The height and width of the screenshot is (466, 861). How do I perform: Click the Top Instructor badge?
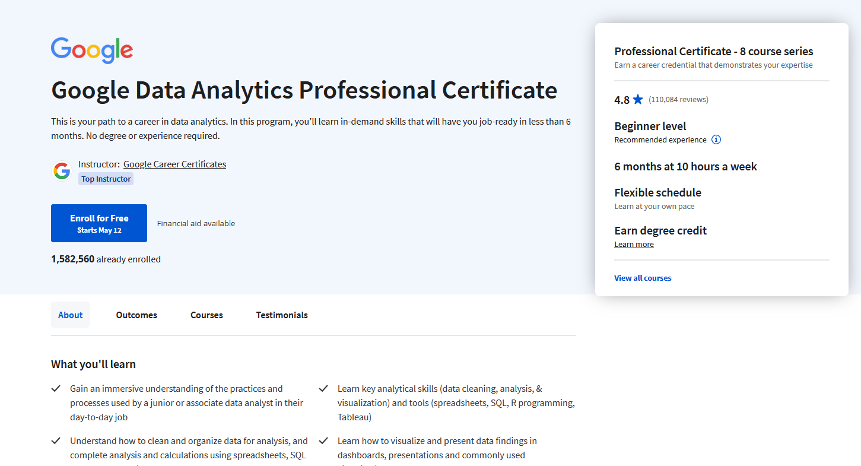106,179
